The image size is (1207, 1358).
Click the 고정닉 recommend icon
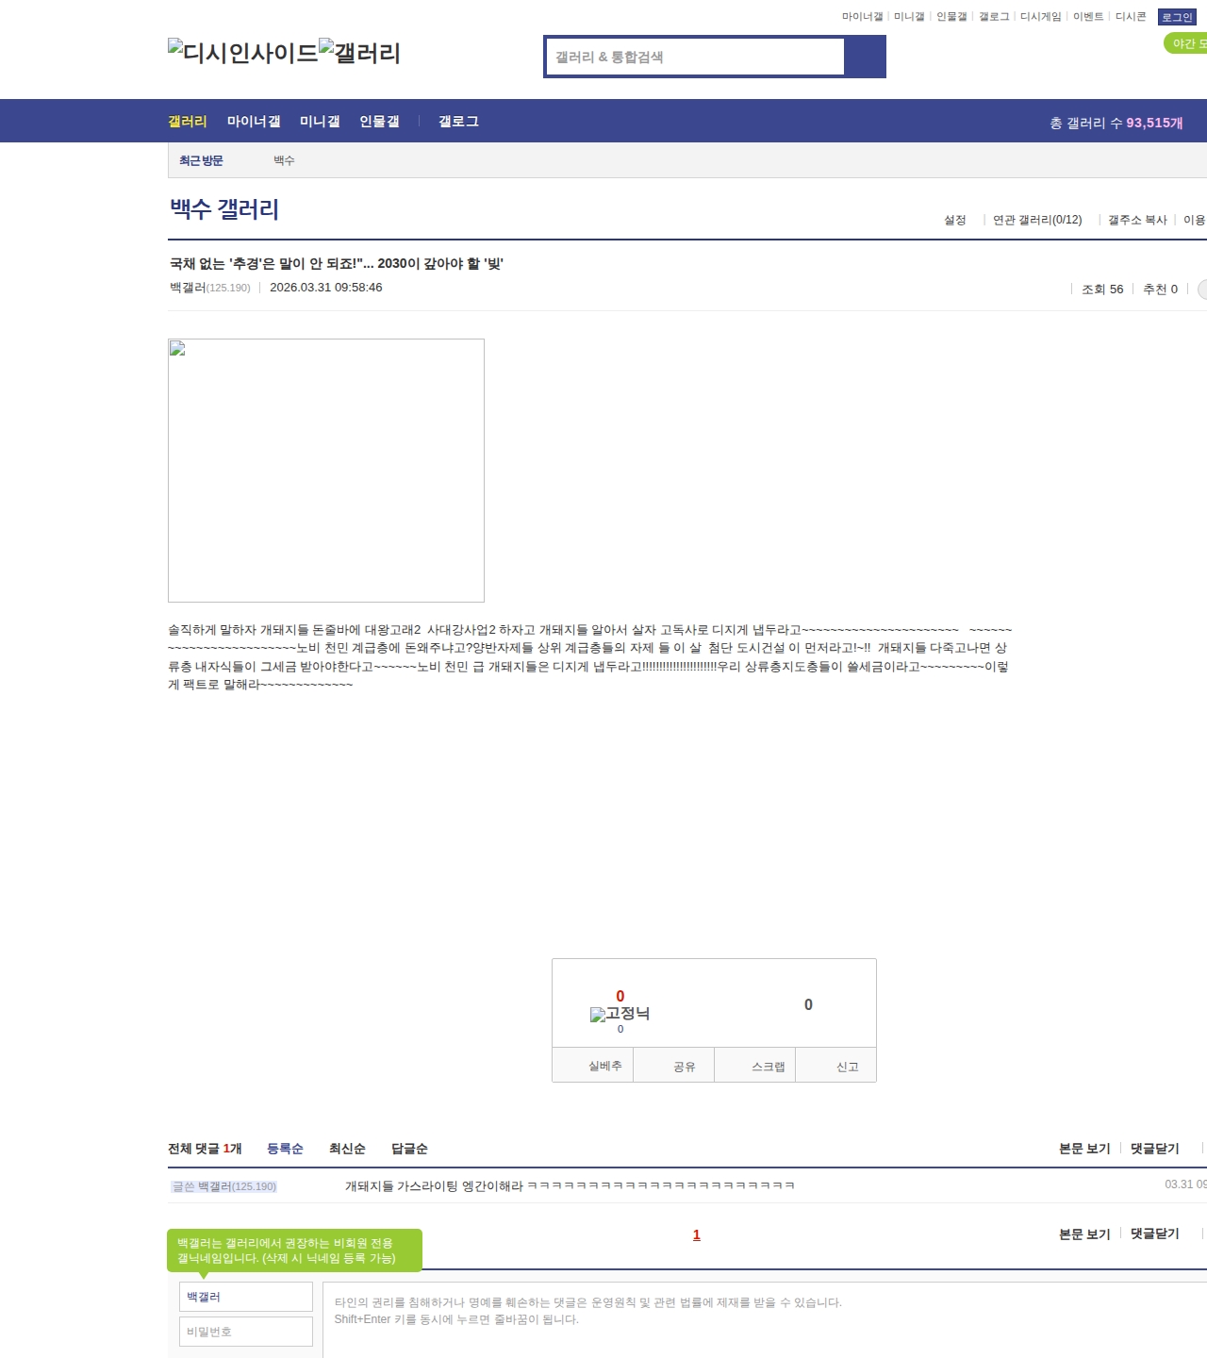[x=620, y=1014]
